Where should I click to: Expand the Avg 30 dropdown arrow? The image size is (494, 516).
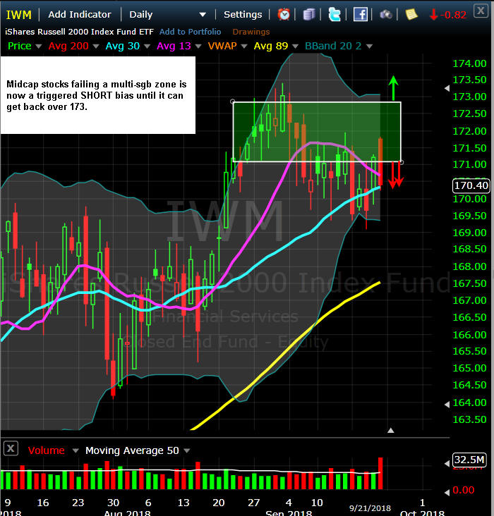pos(147,47)
